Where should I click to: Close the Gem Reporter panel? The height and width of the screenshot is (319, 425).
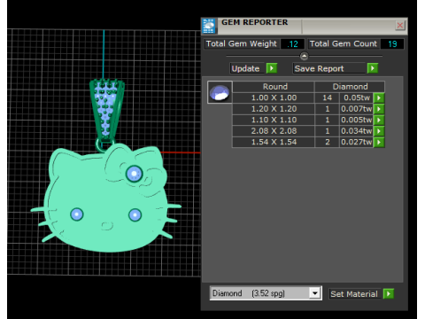[x=400, y=26]
